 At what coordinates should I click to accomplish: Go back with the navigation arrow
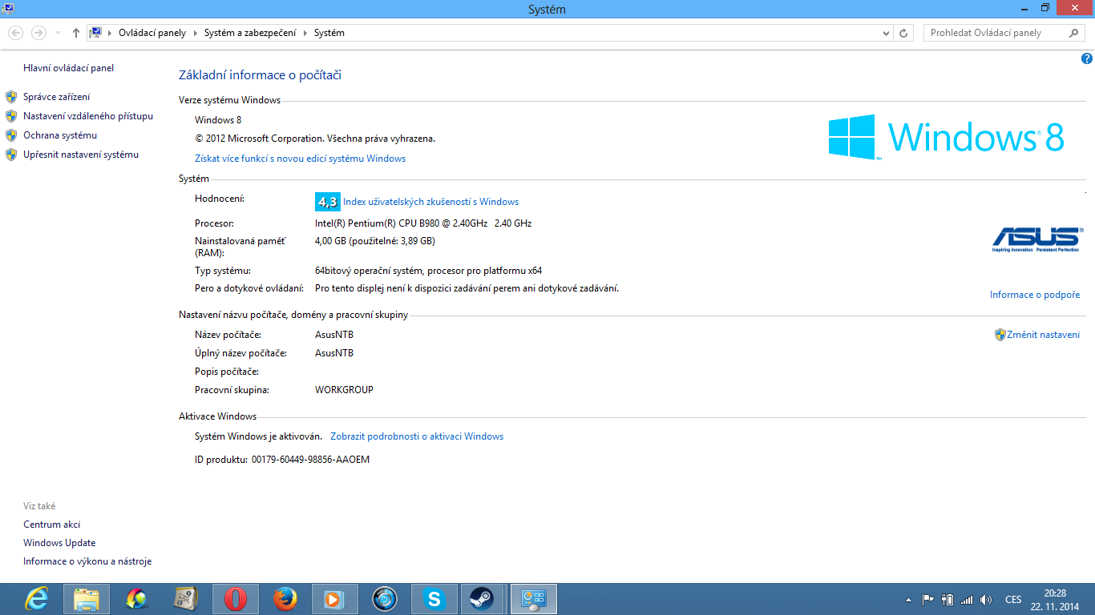coord(16,33)
